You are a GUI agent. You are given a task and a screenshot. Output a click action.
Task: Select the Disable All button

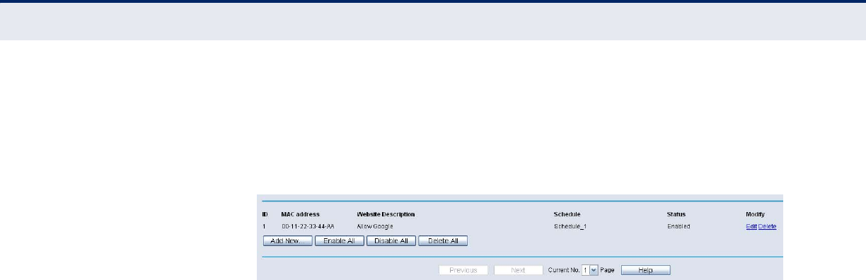pos(391,241)
